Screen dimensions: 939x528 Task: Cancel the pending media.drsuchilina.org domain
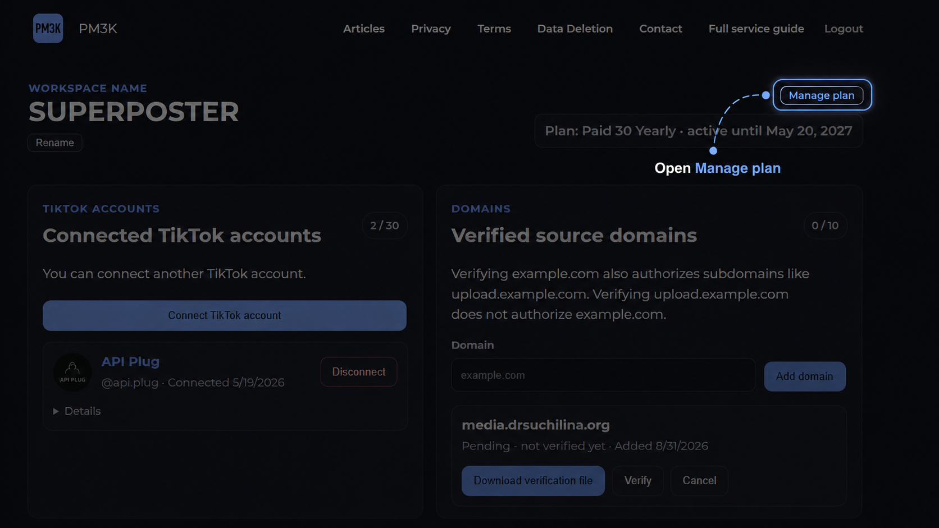(x=699, y=481)
